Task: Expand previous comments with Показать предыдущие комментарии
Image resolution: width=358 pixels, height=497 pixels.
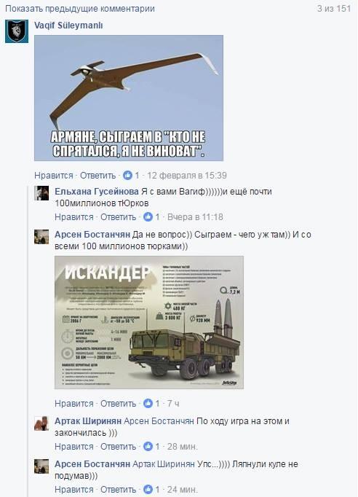Action: [x=80, y=9]
